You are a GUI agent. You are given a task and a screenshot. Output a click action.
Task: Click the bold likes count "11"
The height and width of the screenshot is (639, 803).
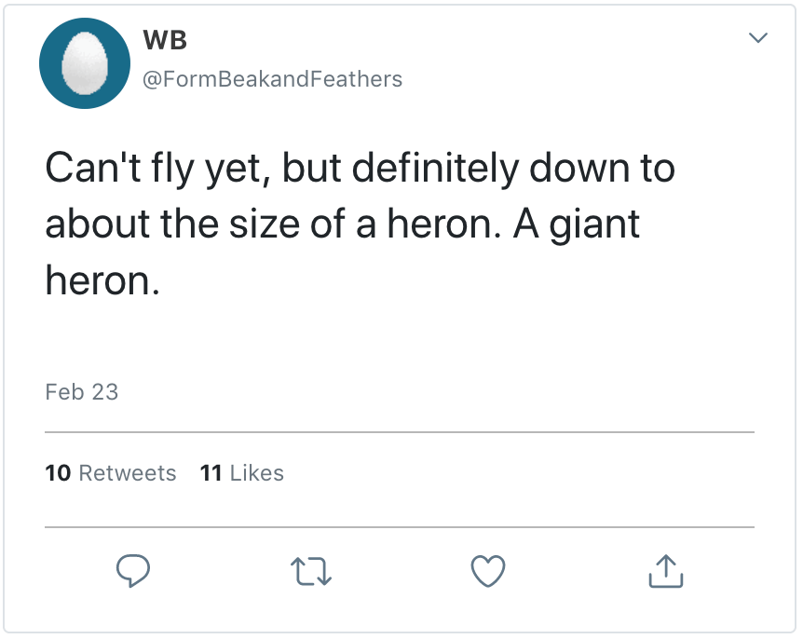[x=211, y=473]
